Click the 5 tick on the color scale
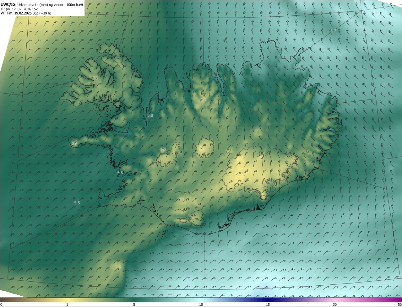 click(134, 304)
